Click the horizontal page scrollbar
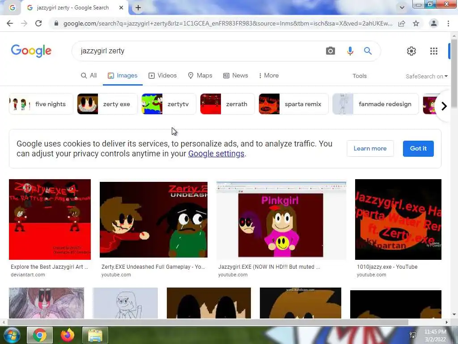Screen dimensions: 458x344 click(208, 322)
